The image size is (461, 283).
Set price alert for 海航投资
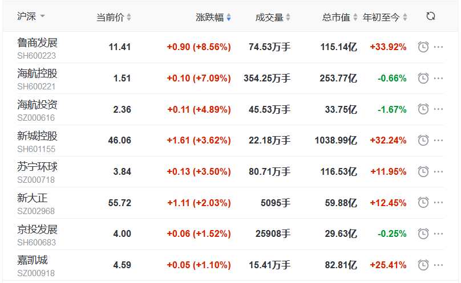point(423,109)
